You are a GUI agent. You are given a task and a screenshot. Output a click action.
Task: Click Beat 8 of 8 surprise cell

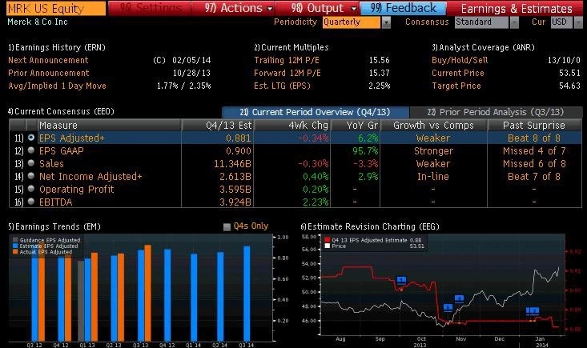pyautogui.click(x=534, y=138)
